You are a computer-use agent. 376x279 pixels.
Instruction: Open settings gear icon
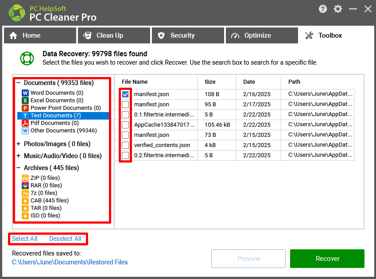pyautogui.click(x=337, y=9)
